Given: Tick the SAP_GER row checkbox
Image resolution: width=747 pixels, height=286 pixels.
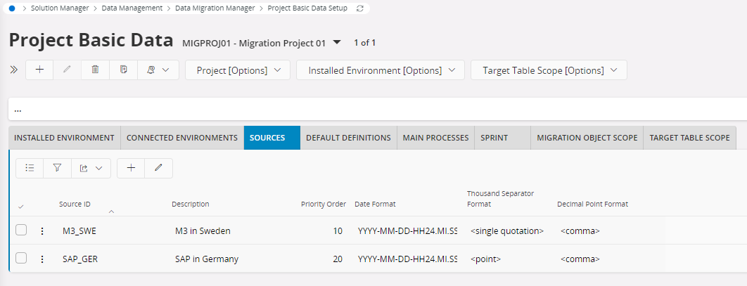Looking at the screenshot, I should click(x=21, y=259).
